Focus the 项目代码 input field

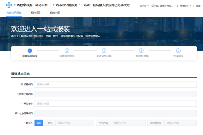(116, 84)
